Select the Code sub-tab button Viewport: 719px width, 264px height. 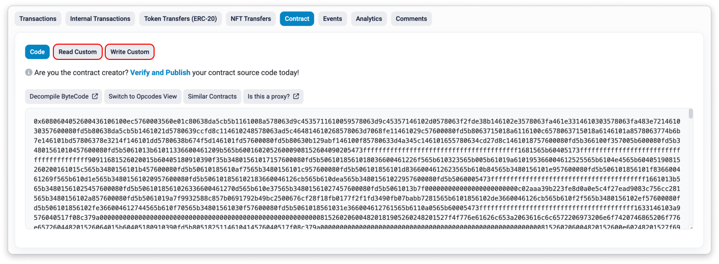(x=37, y=52)
